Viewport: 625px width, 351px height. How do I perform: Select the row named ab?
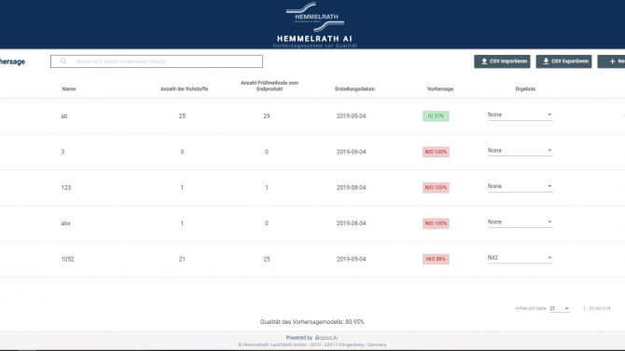click(x=312, y=116)
